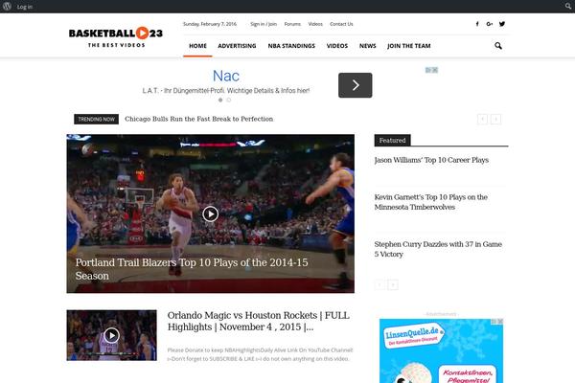Open the Google Plus social icon

click(x=489, y=24)
